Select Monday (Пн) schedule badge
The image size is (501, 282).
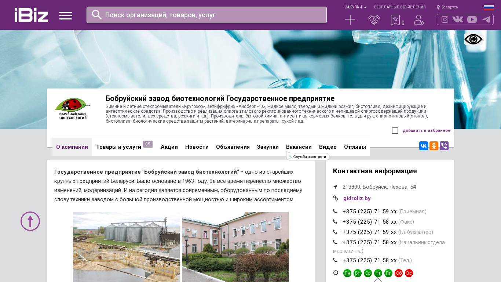(347, 273)
